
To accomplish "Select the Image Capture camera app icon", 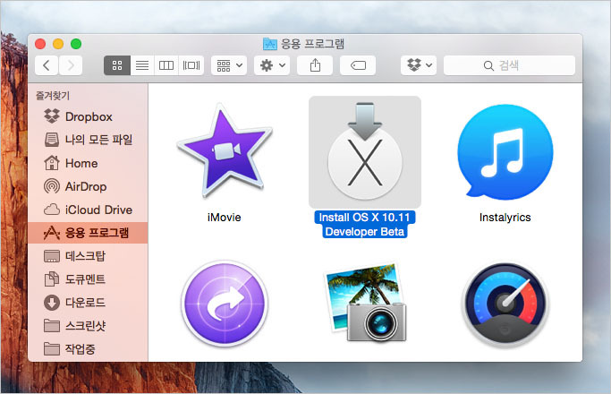I will (x=365, y=303).
